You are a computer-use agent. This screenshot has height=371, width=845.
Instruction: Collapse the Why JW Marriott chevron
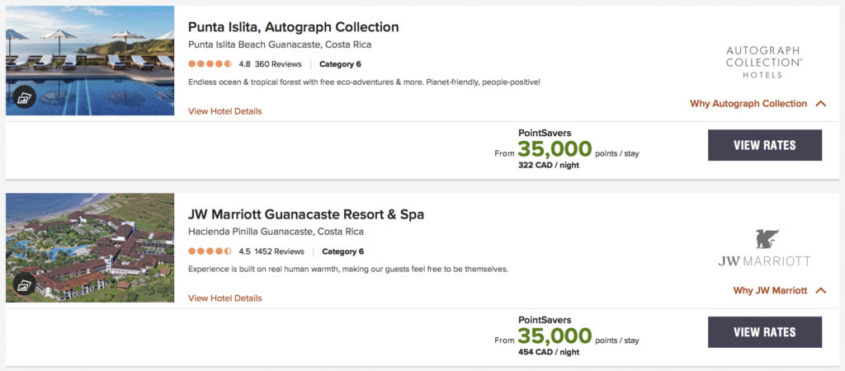click(820, 291)
